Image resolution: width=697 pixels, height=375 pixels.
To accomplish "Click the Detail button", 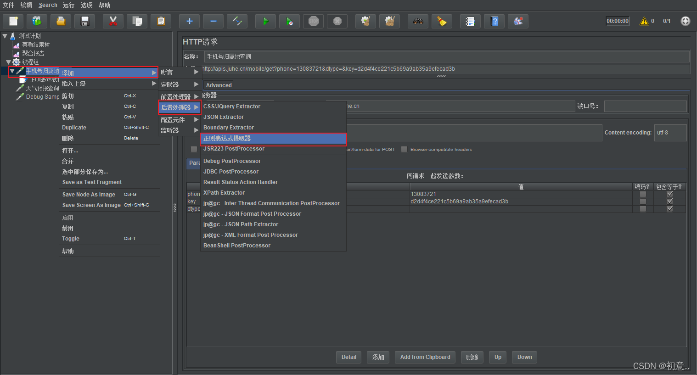I will coord(349,357).
